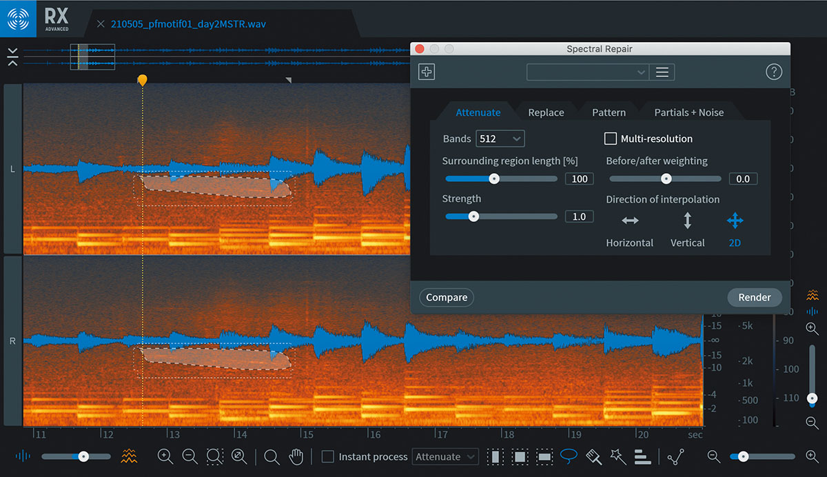The width and height of the screenshot is (827, 477).
Task: Enable the Instant process checkbox
Action: pos(328,456)
